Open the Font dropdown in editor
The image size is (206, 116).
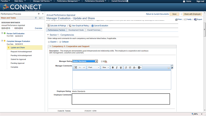[x=94, y=67]
